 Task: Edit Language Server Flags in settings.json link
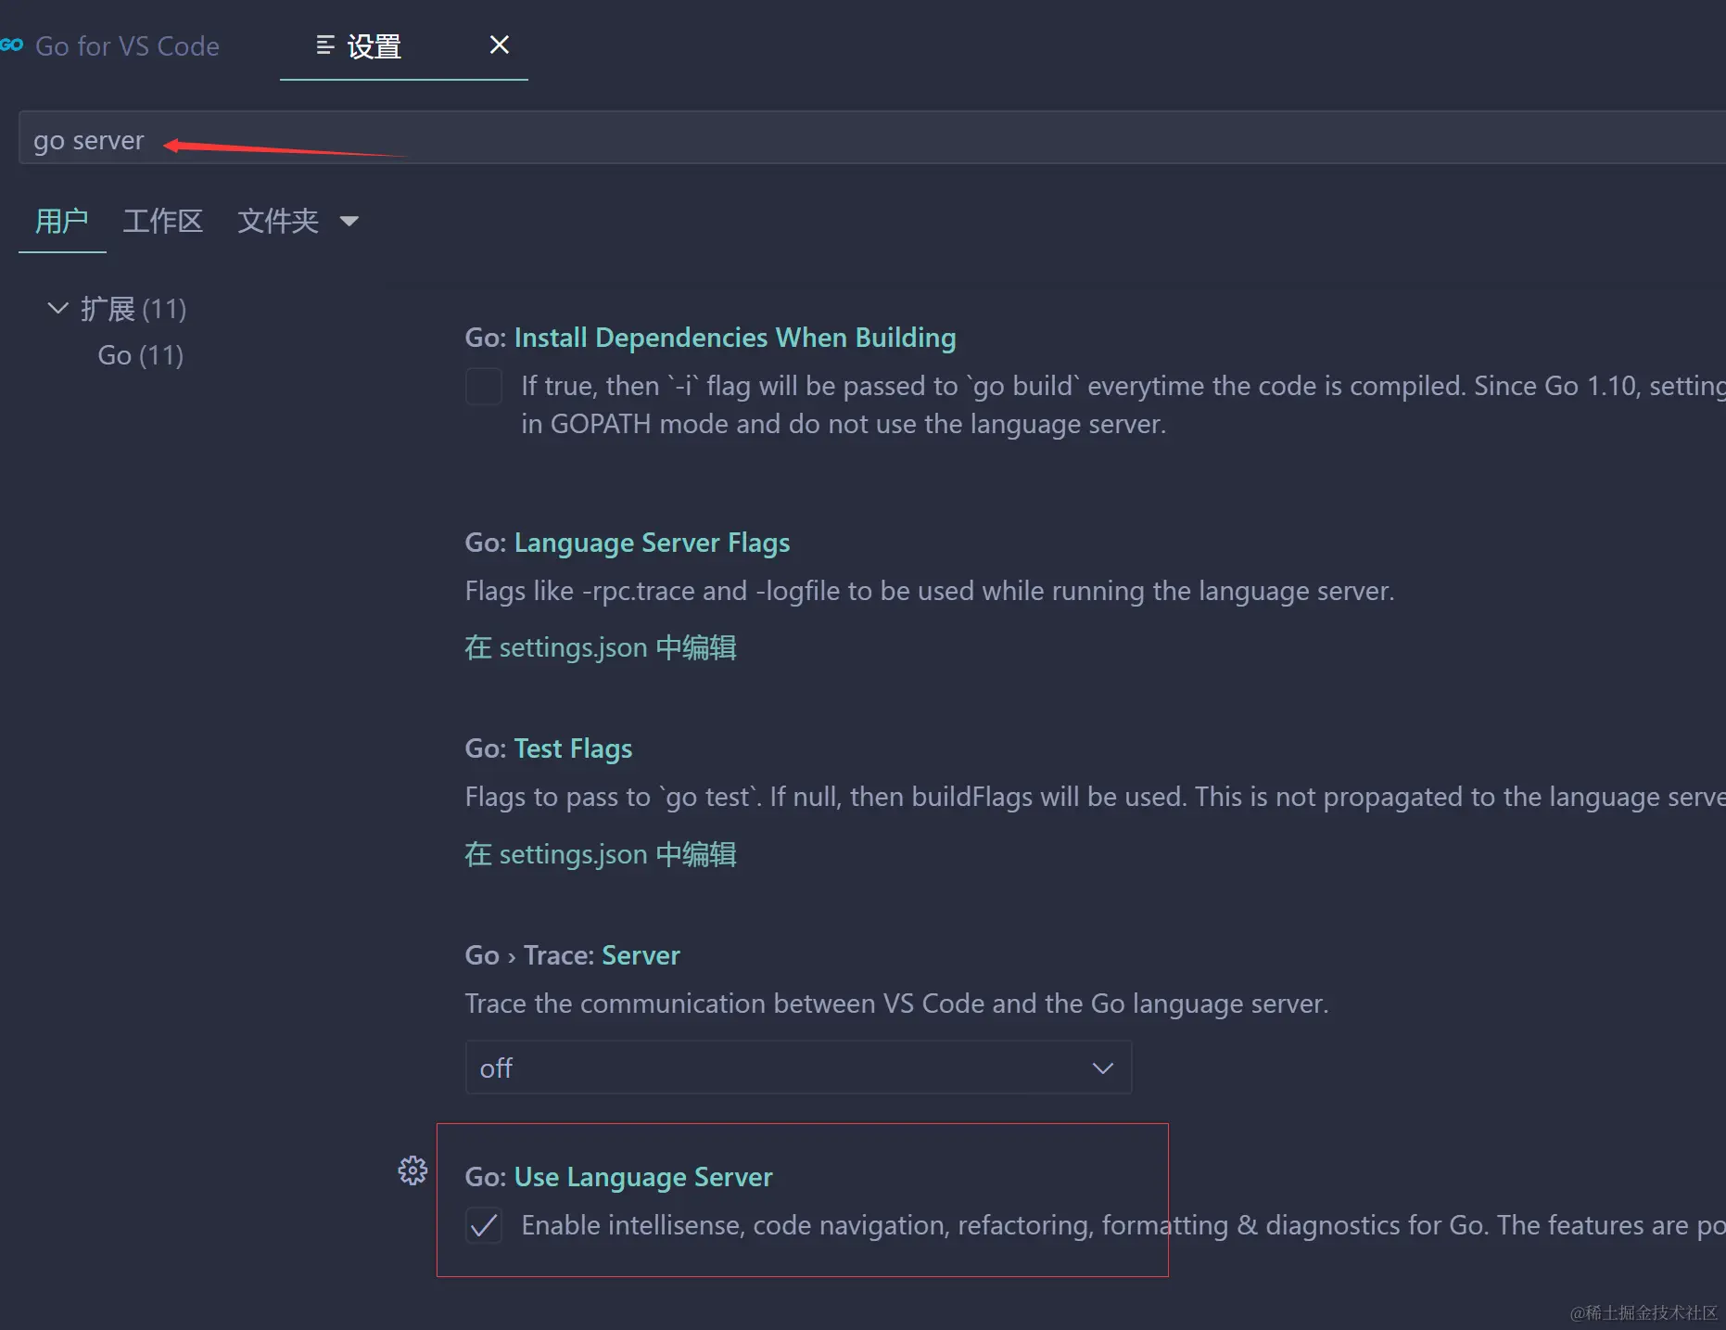pos(601,647)
